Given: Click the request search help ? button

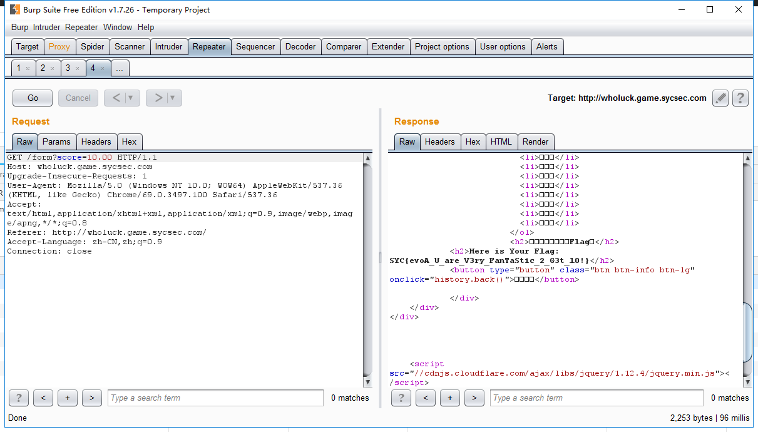Looking at the screenshot, I should (x=19, y=398).
